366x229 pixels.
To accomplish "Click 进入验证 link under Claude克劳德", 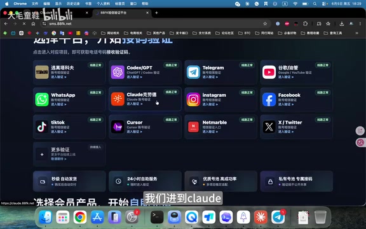I will click(135, 104).
